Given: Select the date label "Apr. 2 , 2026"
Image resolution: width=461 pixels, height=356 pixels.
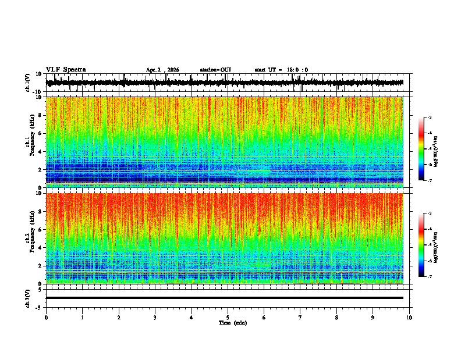Looking at the screenshot, I should coord(162,70).
